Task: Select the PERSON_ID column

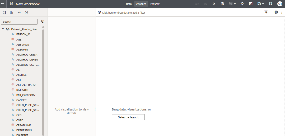Action: [23, 34]
